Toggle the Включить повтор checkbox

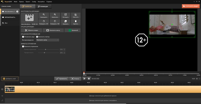coord(37,37)
